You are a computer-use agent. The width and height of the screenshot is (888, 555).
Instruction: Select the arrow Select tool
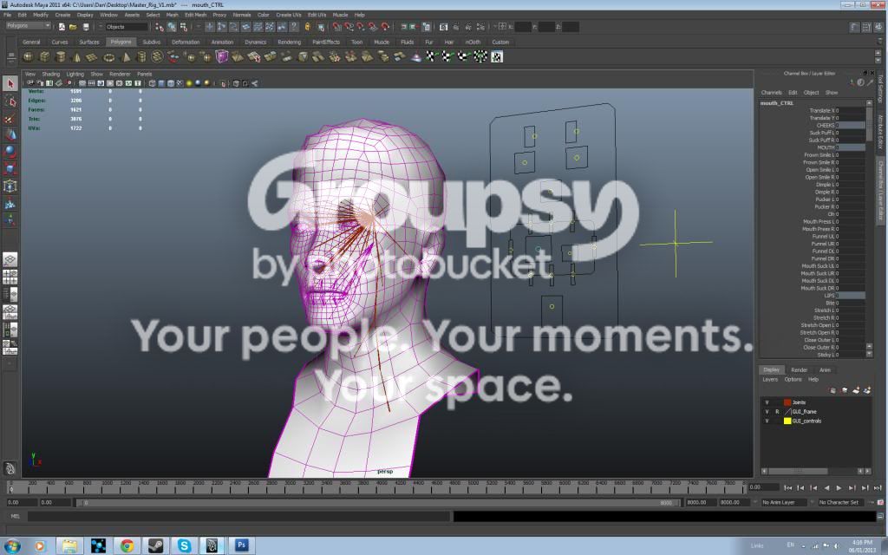tap(10, 84)
